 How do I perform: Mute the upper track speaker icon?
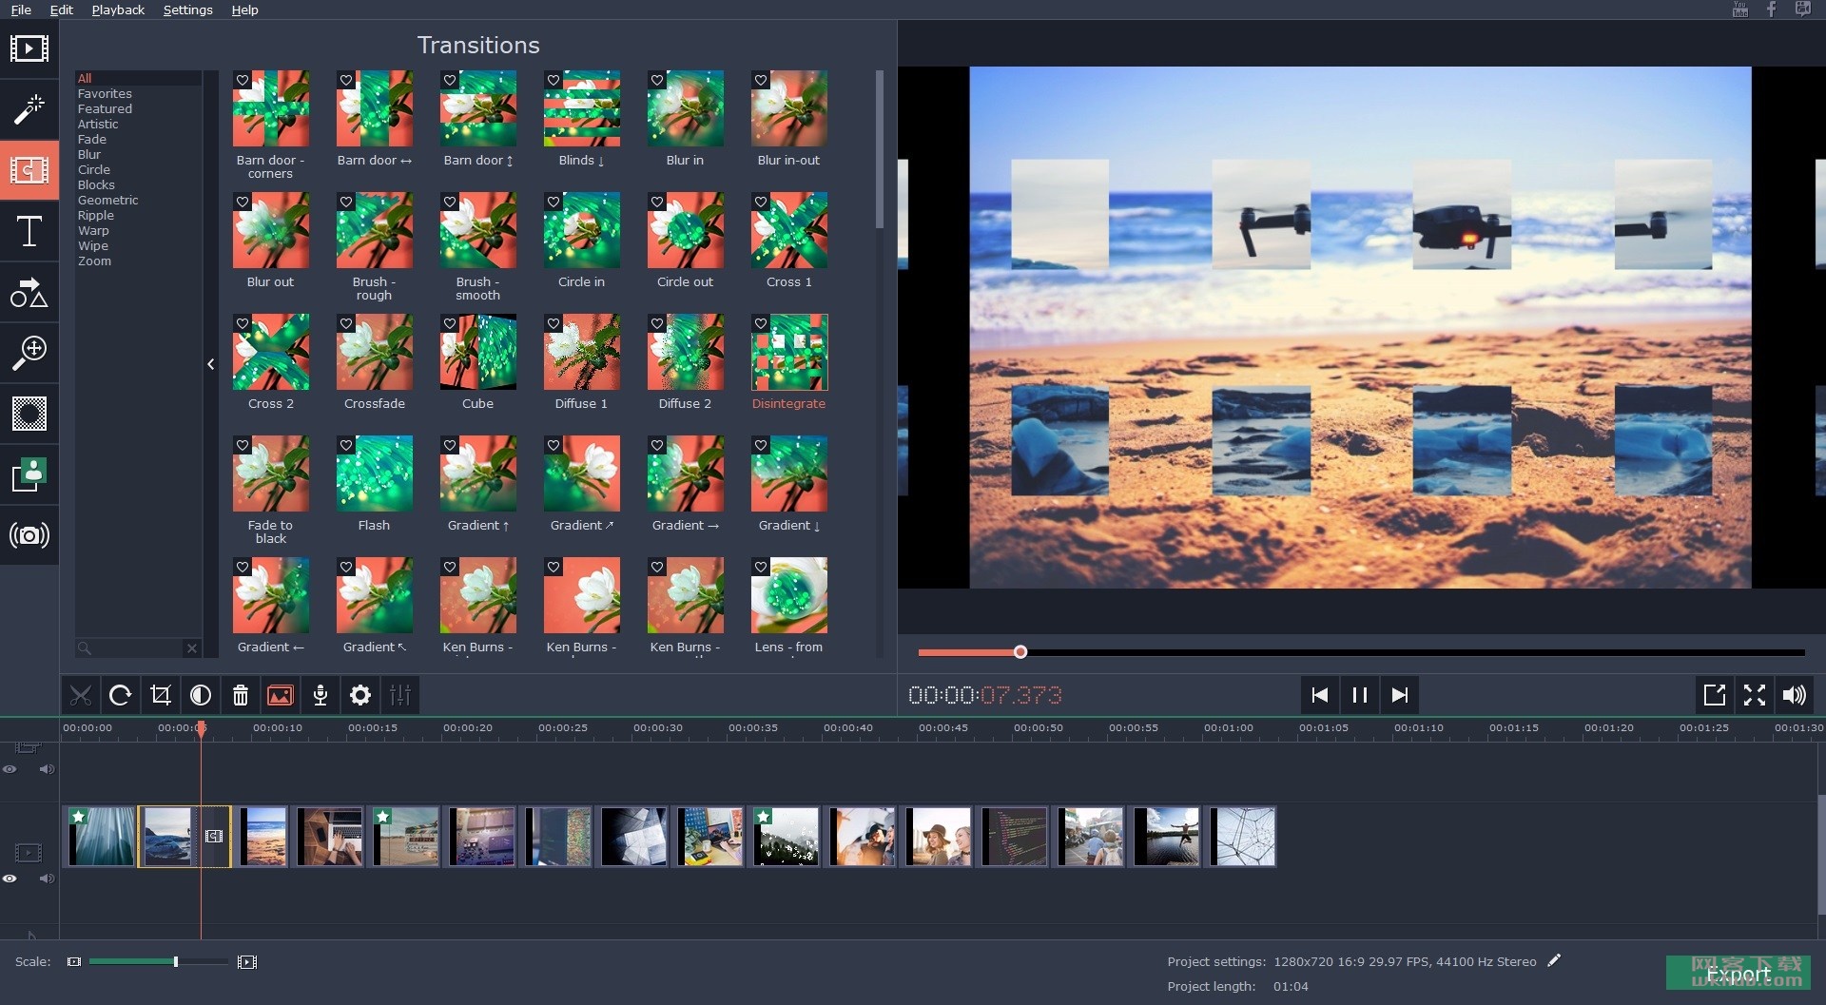click(46, 769)
